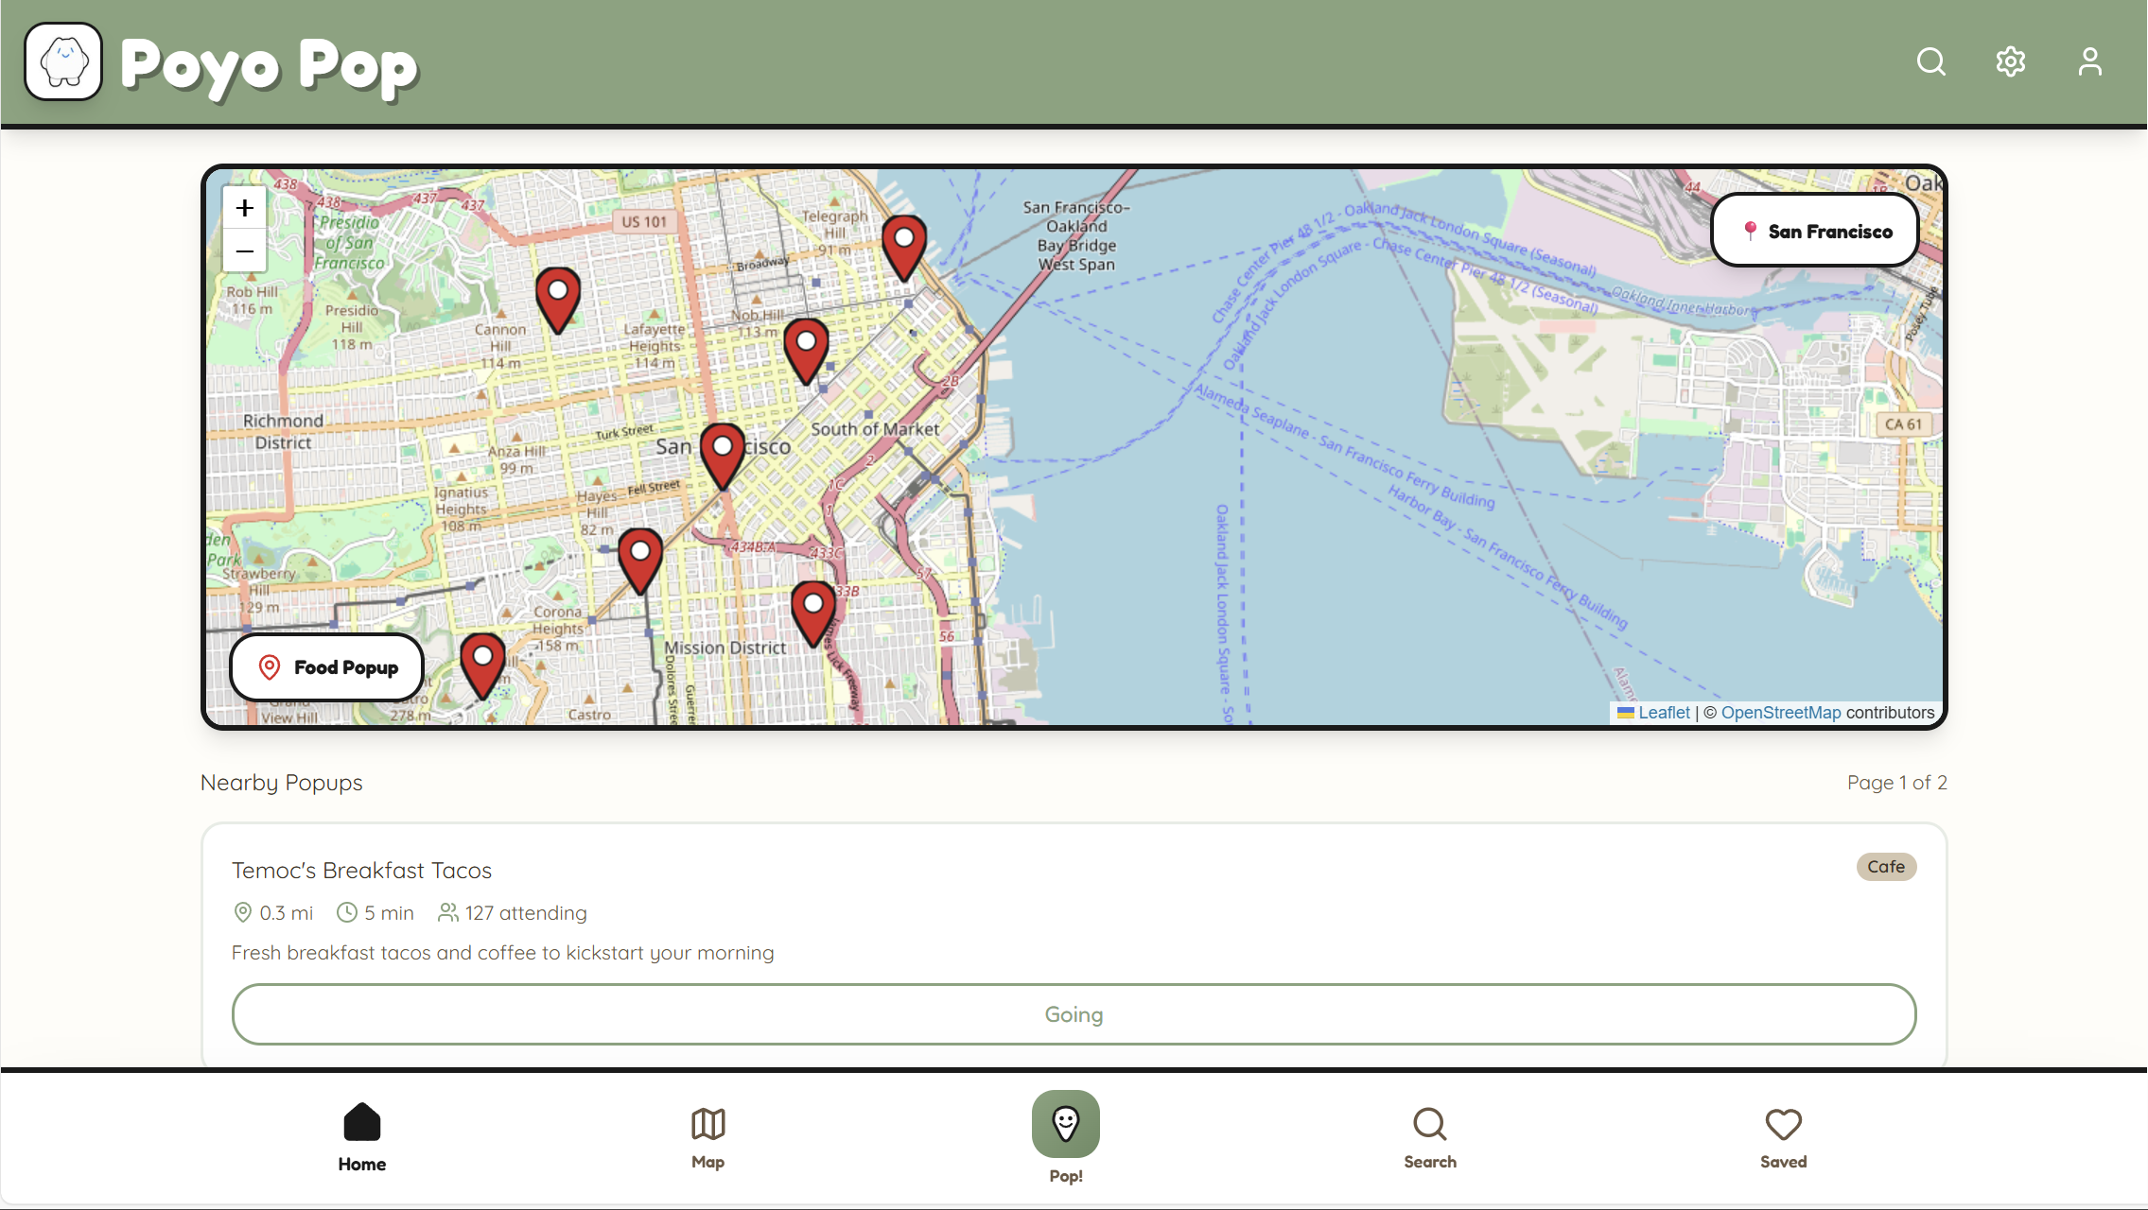Toggle Going for Temoc's Breakfast Tacos
This screenshot has width=2148, height=1210.
coord(1074,1014)
